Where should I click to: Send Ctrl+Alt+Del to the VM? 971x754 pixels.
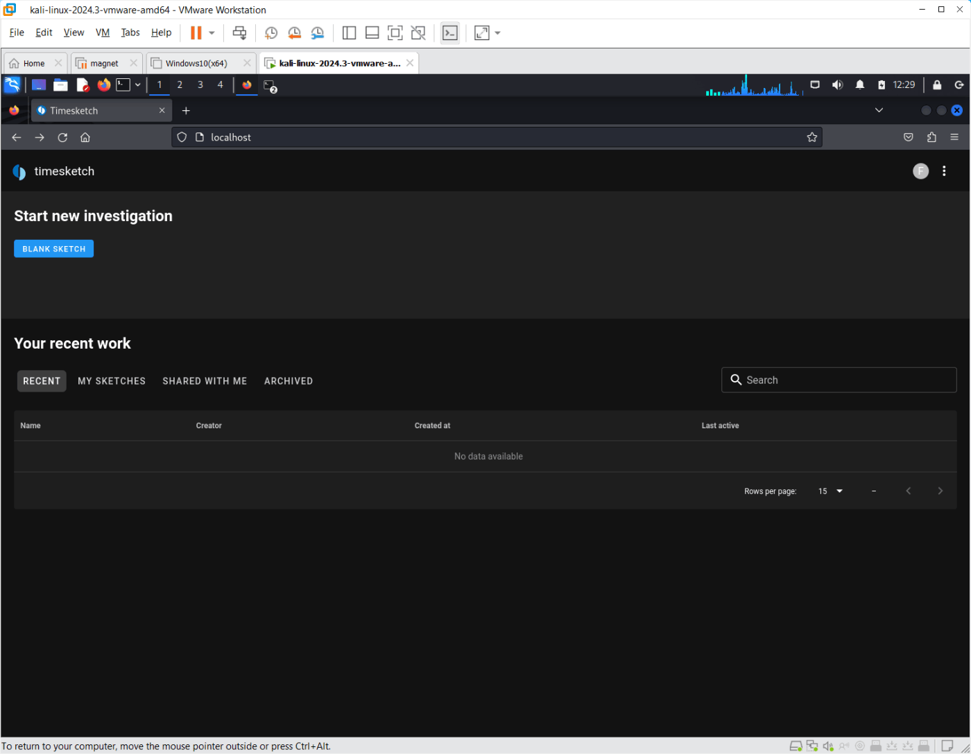(239, 33)
